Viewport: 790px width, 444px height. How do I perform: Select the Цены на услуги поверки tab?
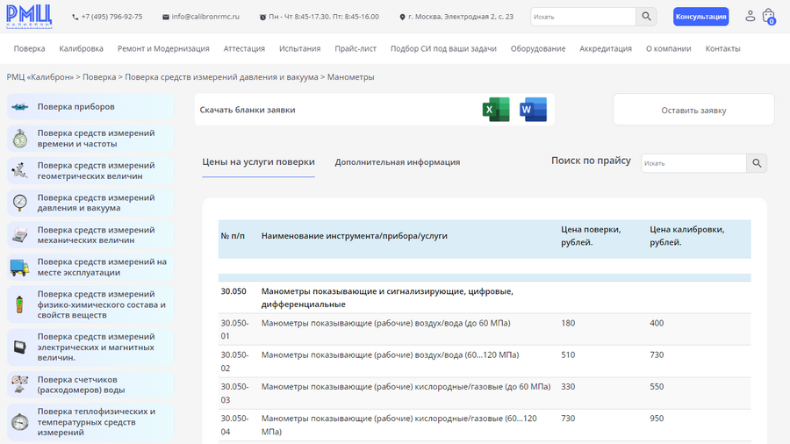coord(258,162)
